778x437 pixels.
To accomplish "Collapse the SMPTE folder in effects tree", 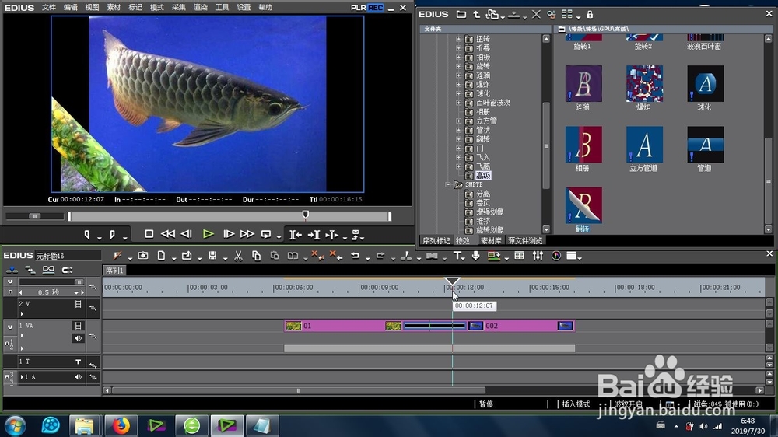I will pos(448,185).
